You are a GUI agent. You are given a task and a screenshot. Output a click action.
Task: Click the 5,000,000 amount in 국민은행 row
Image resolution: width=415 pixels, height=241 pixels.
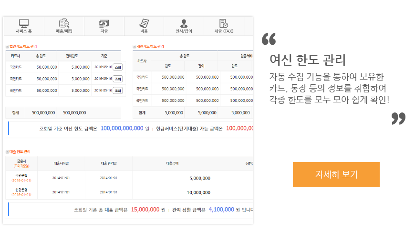tap(200, 178)
